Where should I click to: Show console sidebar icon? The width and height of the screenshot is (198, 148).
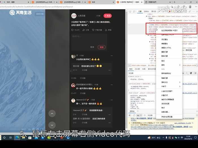tap(130, 115)
